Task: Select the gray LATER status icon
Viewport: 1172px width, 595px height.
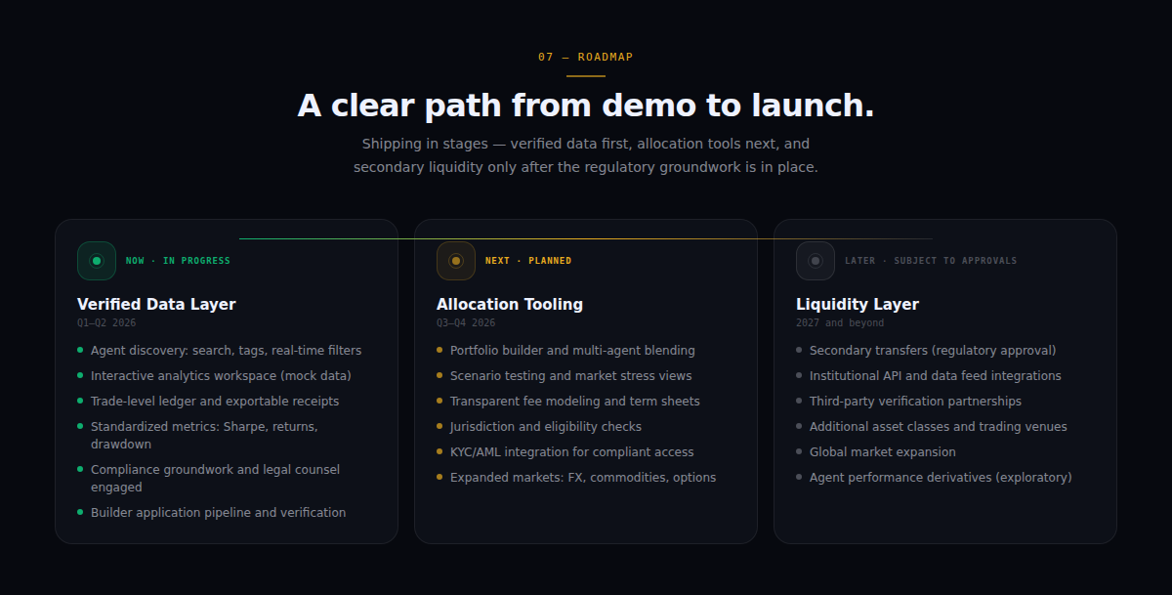Action: [815, 261]
